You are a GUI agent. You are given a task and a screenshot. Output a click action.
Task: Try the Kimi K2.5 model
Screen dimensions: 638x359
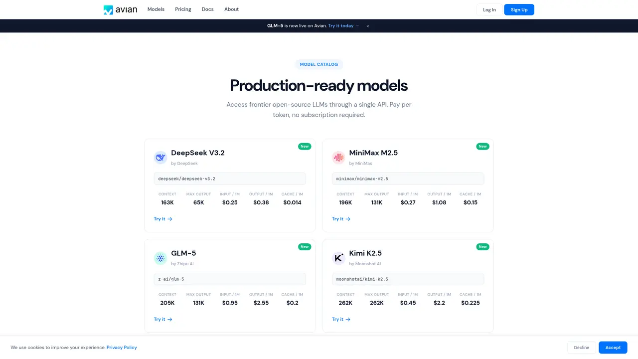coord(341,319)
